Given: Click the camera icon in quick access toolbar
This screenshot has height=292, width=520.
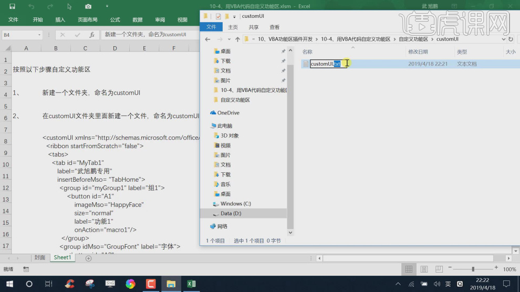Looking at the screenshot, I should 88,6.
